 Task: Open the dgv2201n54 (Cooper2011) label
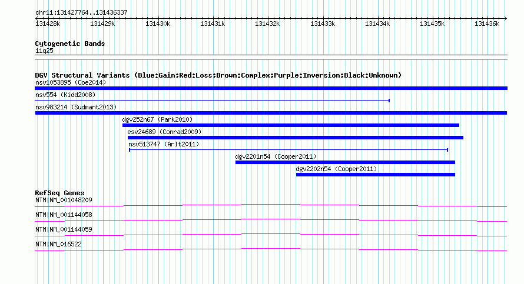coord(276,156)
